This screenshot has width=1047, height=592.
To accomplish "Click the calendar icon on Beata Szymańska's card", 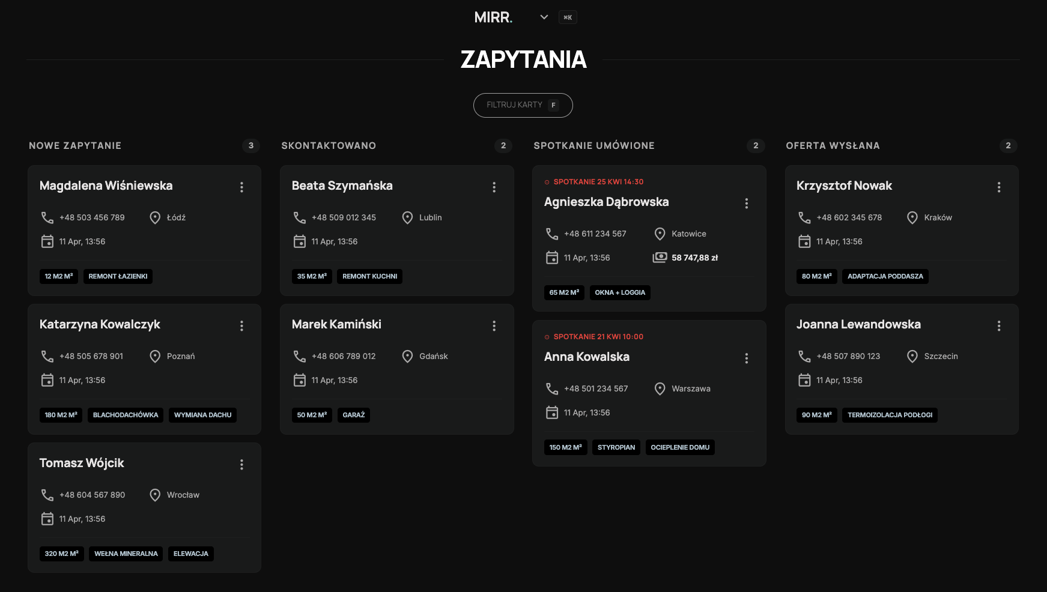I will 299,241.
